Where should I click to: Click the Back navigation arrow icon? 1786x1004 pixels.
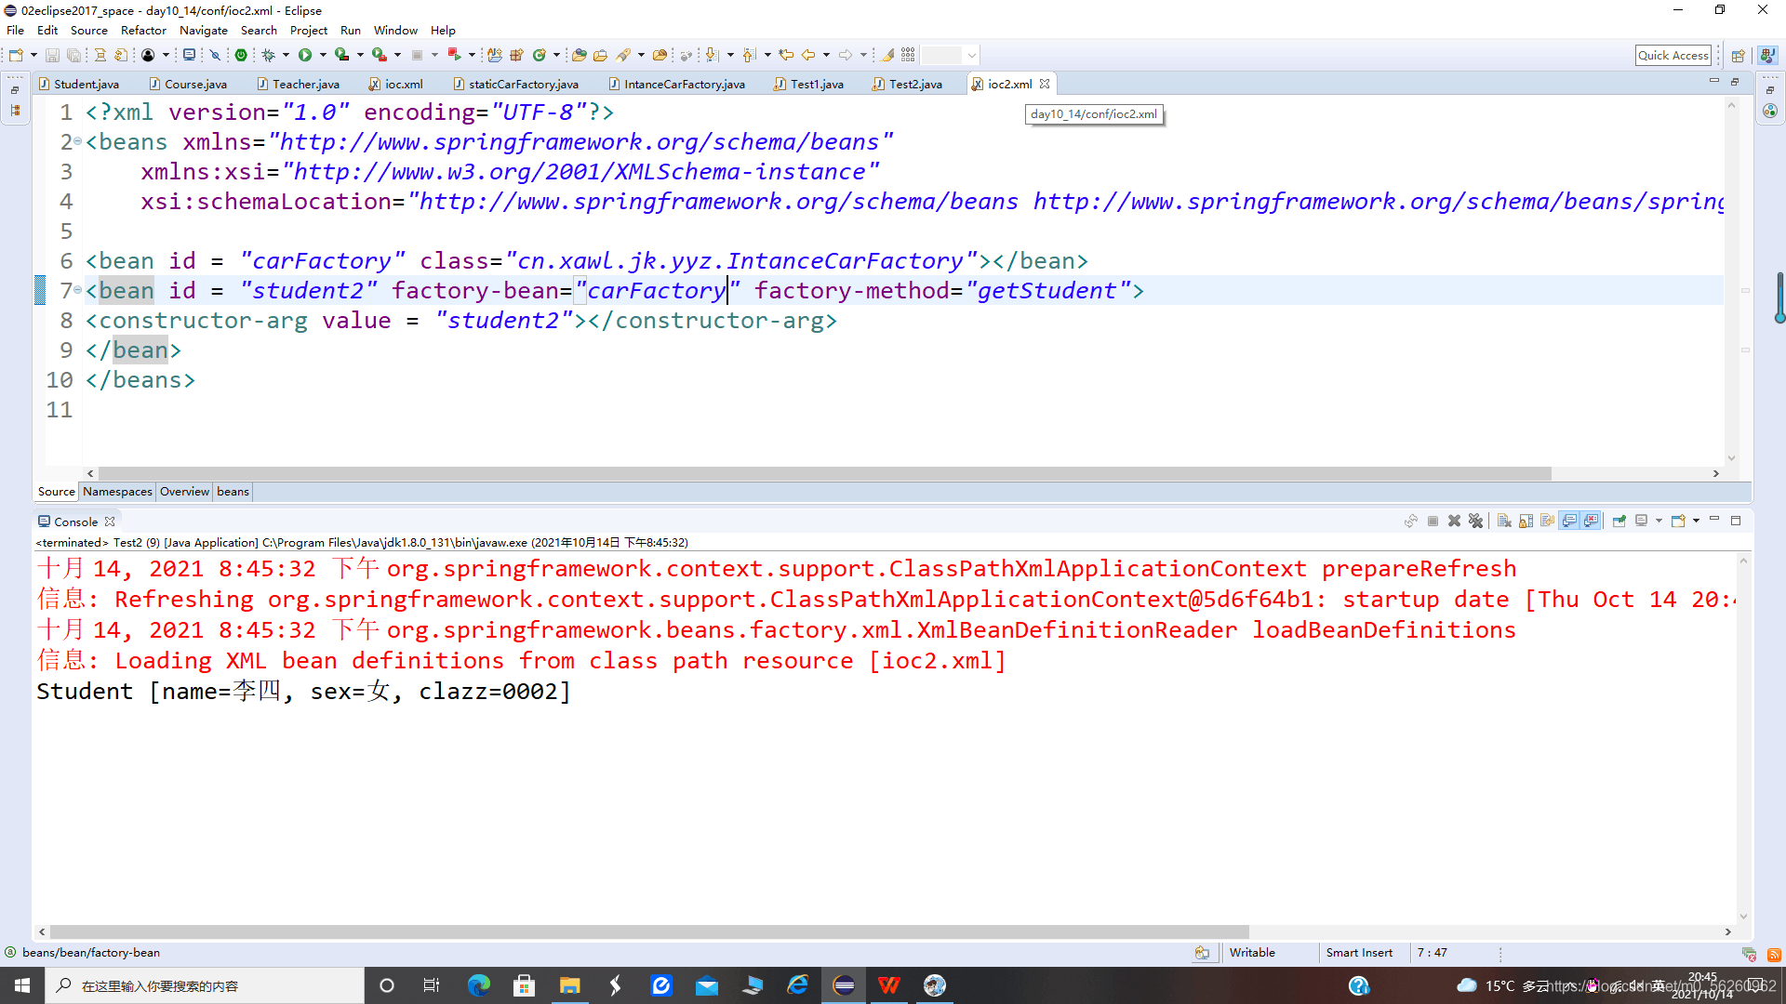pos(808,56)
